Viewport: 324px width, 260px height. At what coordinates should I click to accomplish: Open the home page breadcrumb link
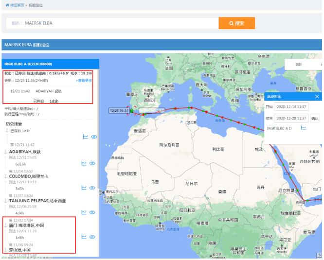(15, 5)
